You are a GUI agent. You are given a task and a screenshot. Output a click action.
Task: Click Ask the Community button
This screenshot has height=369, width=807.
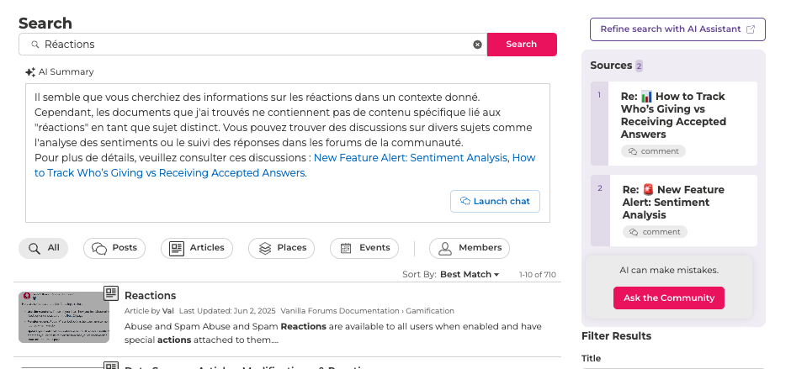click(668, 298)
